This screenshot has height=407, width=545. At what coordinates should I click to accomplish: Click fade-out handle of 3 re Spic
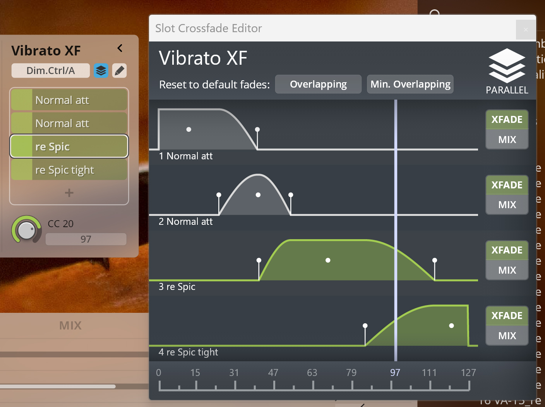[x=435, y=260]
